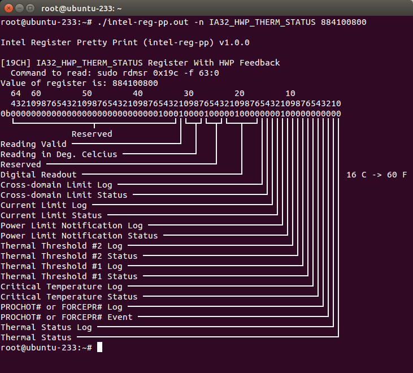413x373 pixels.
Task: Minimize the terminal window
Action: [19, 8]
